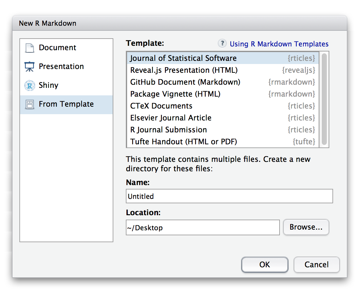Select Tufte Handout (HTML or PDF)
360x293 pixels.
pyautogui.click(x=223, y=141)
